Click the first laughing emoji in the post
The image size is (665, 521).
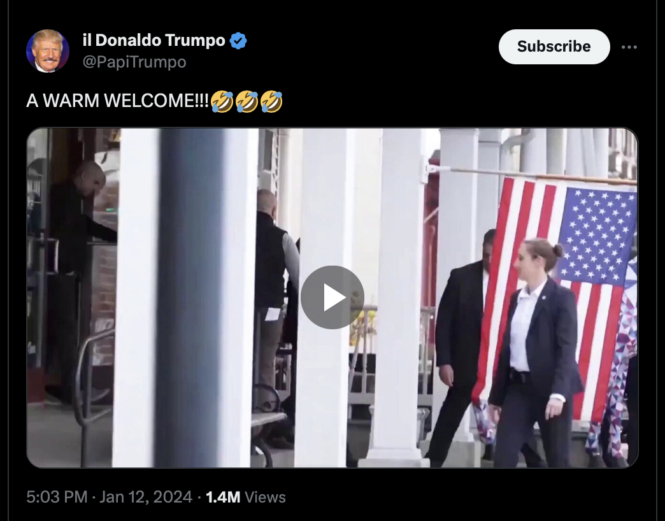(x=222, y=101)
